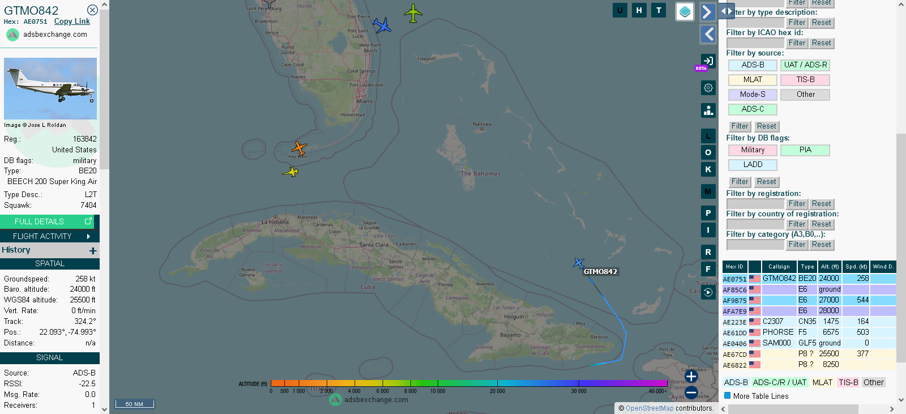Toggle the I map option
The width and height of the screenshot is (906, 414).
708,230
